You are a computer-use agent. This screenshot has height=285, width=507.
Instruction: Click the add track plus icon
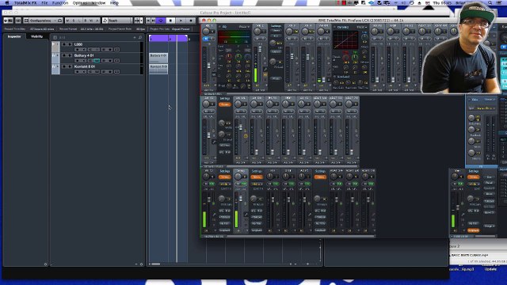(x=135, y=37)
